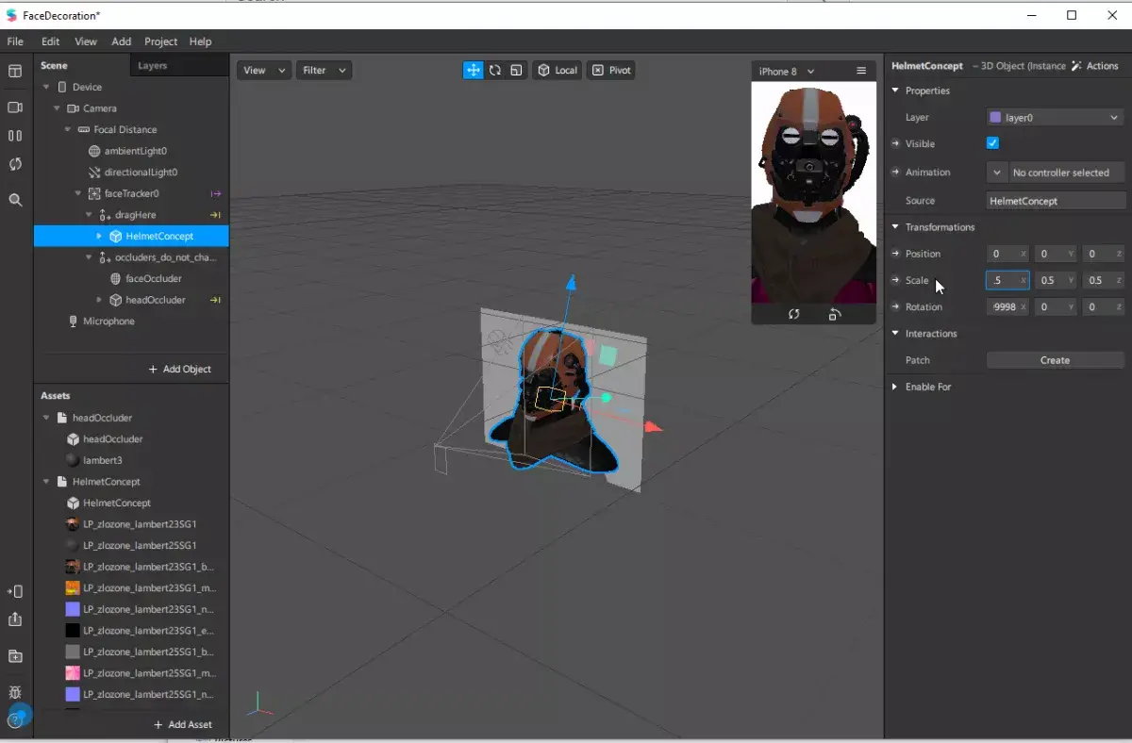This screenshot has height=743, width=1132.
Task: Open the simulator hamburger menu
Action: point(860,71)
